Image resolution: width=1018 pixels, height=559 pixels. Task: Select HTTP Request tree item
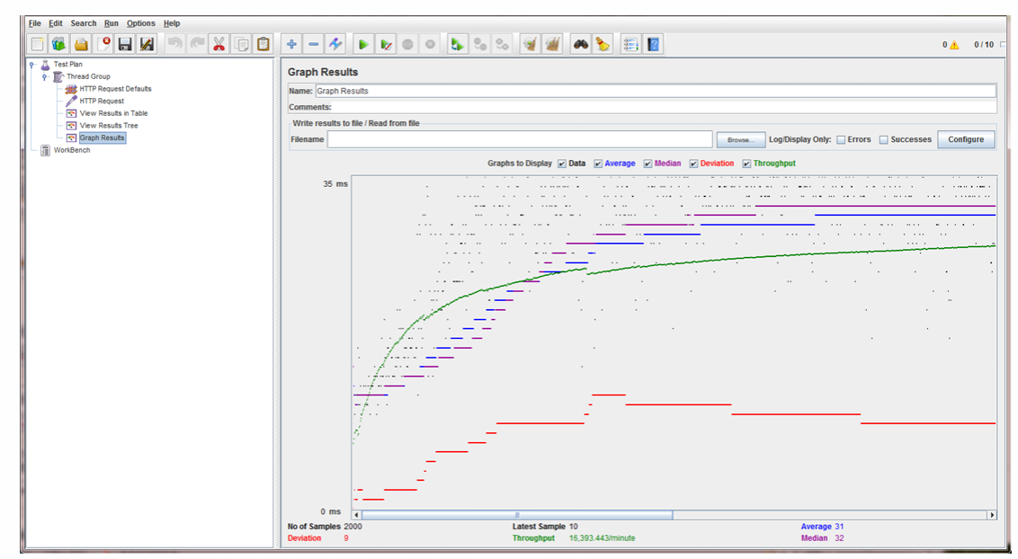(x=102, y=102)
